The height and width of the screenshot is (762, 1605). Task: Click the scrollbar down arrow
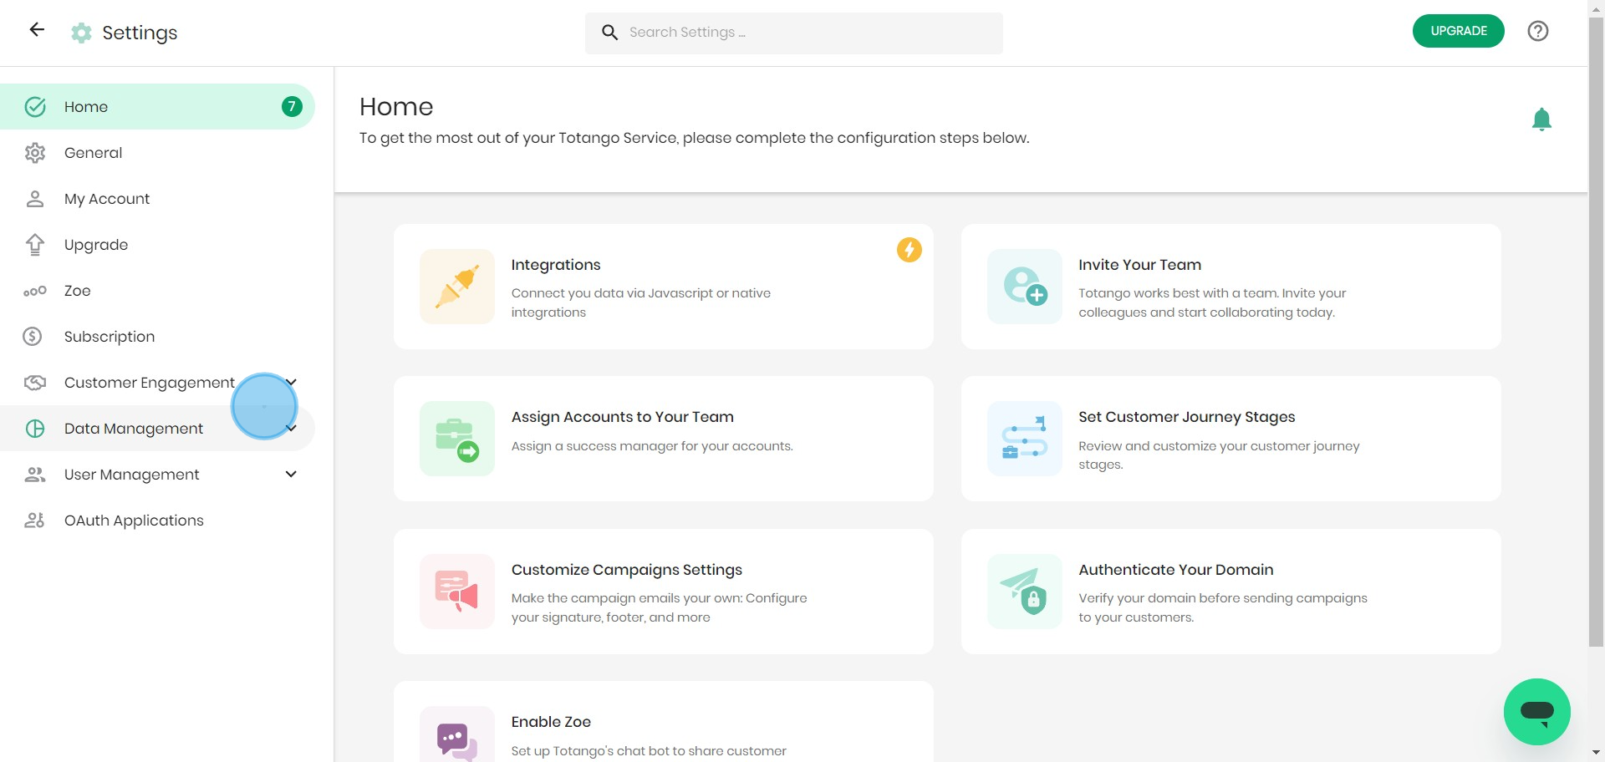[1597, 754]
